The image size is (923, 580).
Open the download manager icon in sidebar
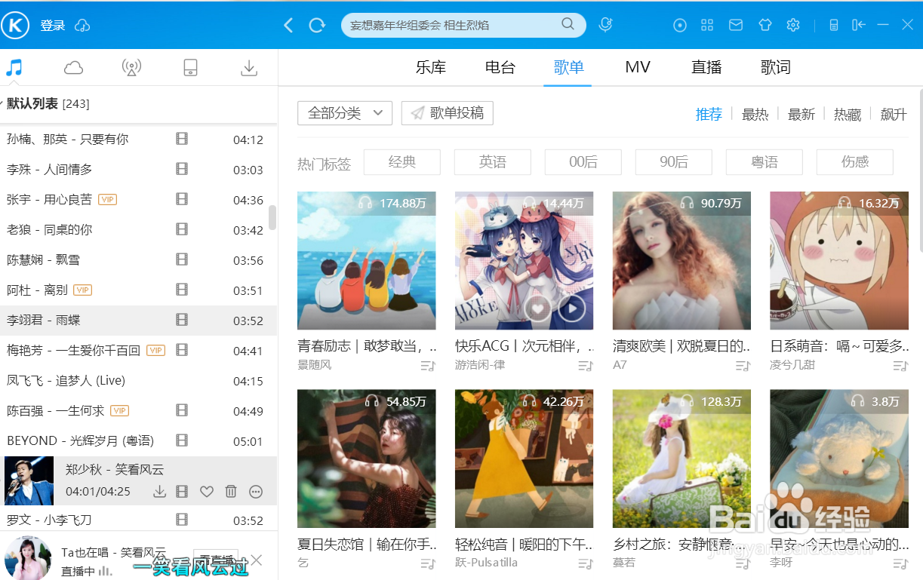click(x=248, y=67)
